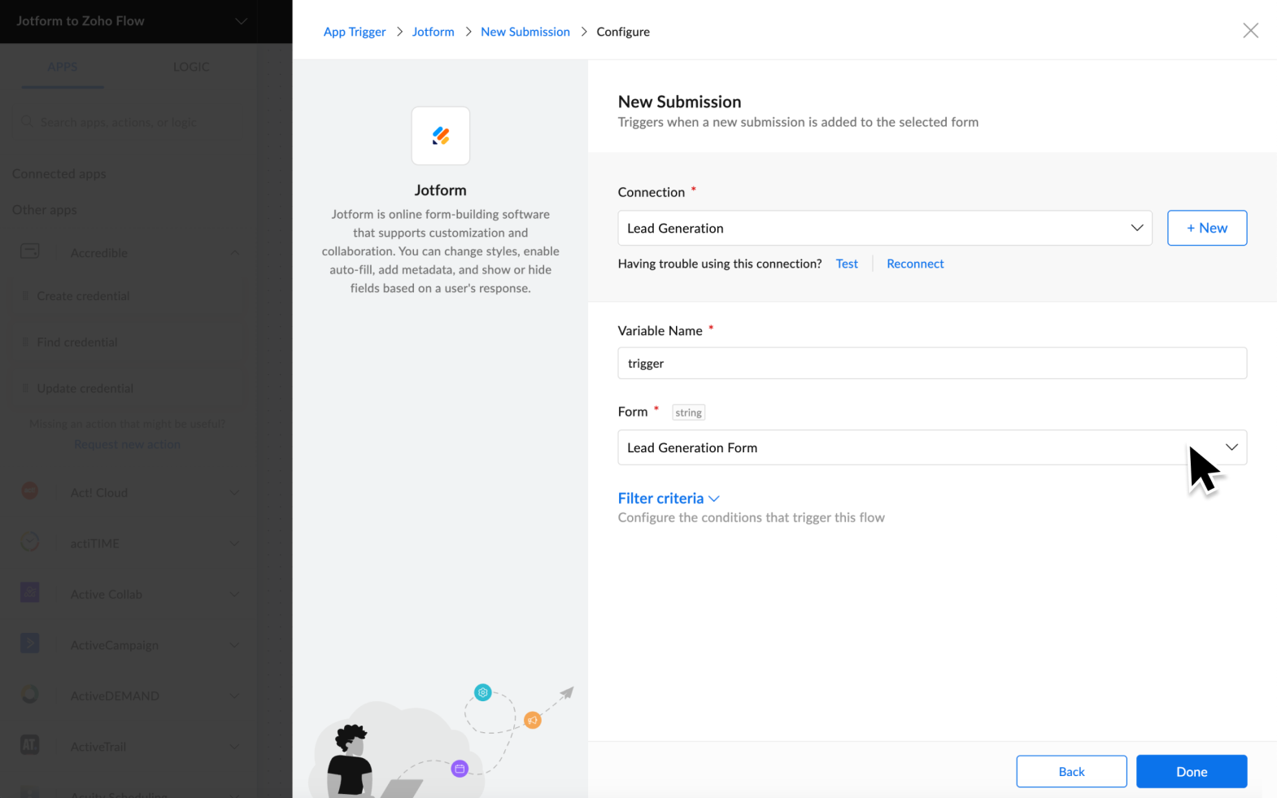Click the Reconnect link

click(x=915, y=264)
